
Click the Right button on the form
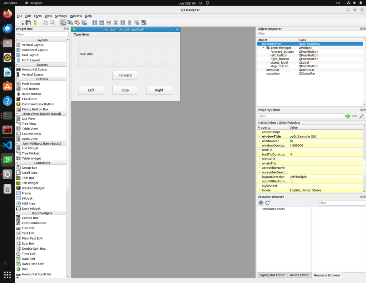pyautogui.click(x=159, y=90)
